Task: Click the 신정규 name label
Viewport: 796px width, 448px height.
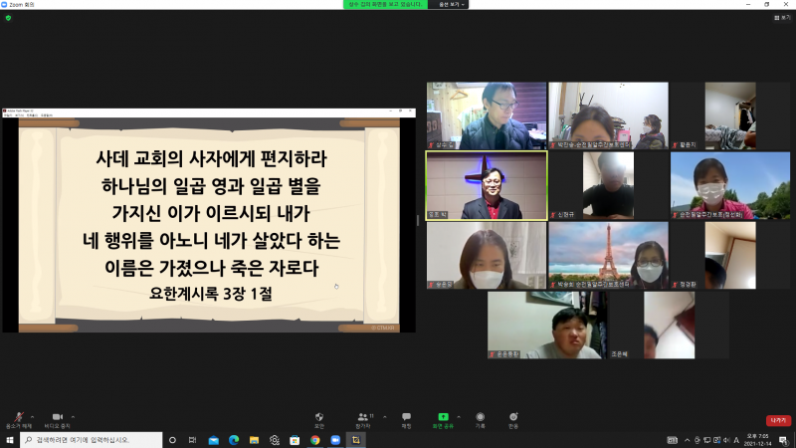Action: (x=566, y=215)
